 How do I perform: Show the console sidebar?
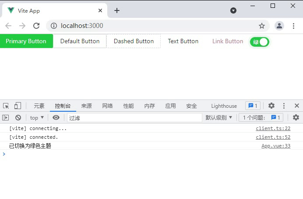[5, 117]
